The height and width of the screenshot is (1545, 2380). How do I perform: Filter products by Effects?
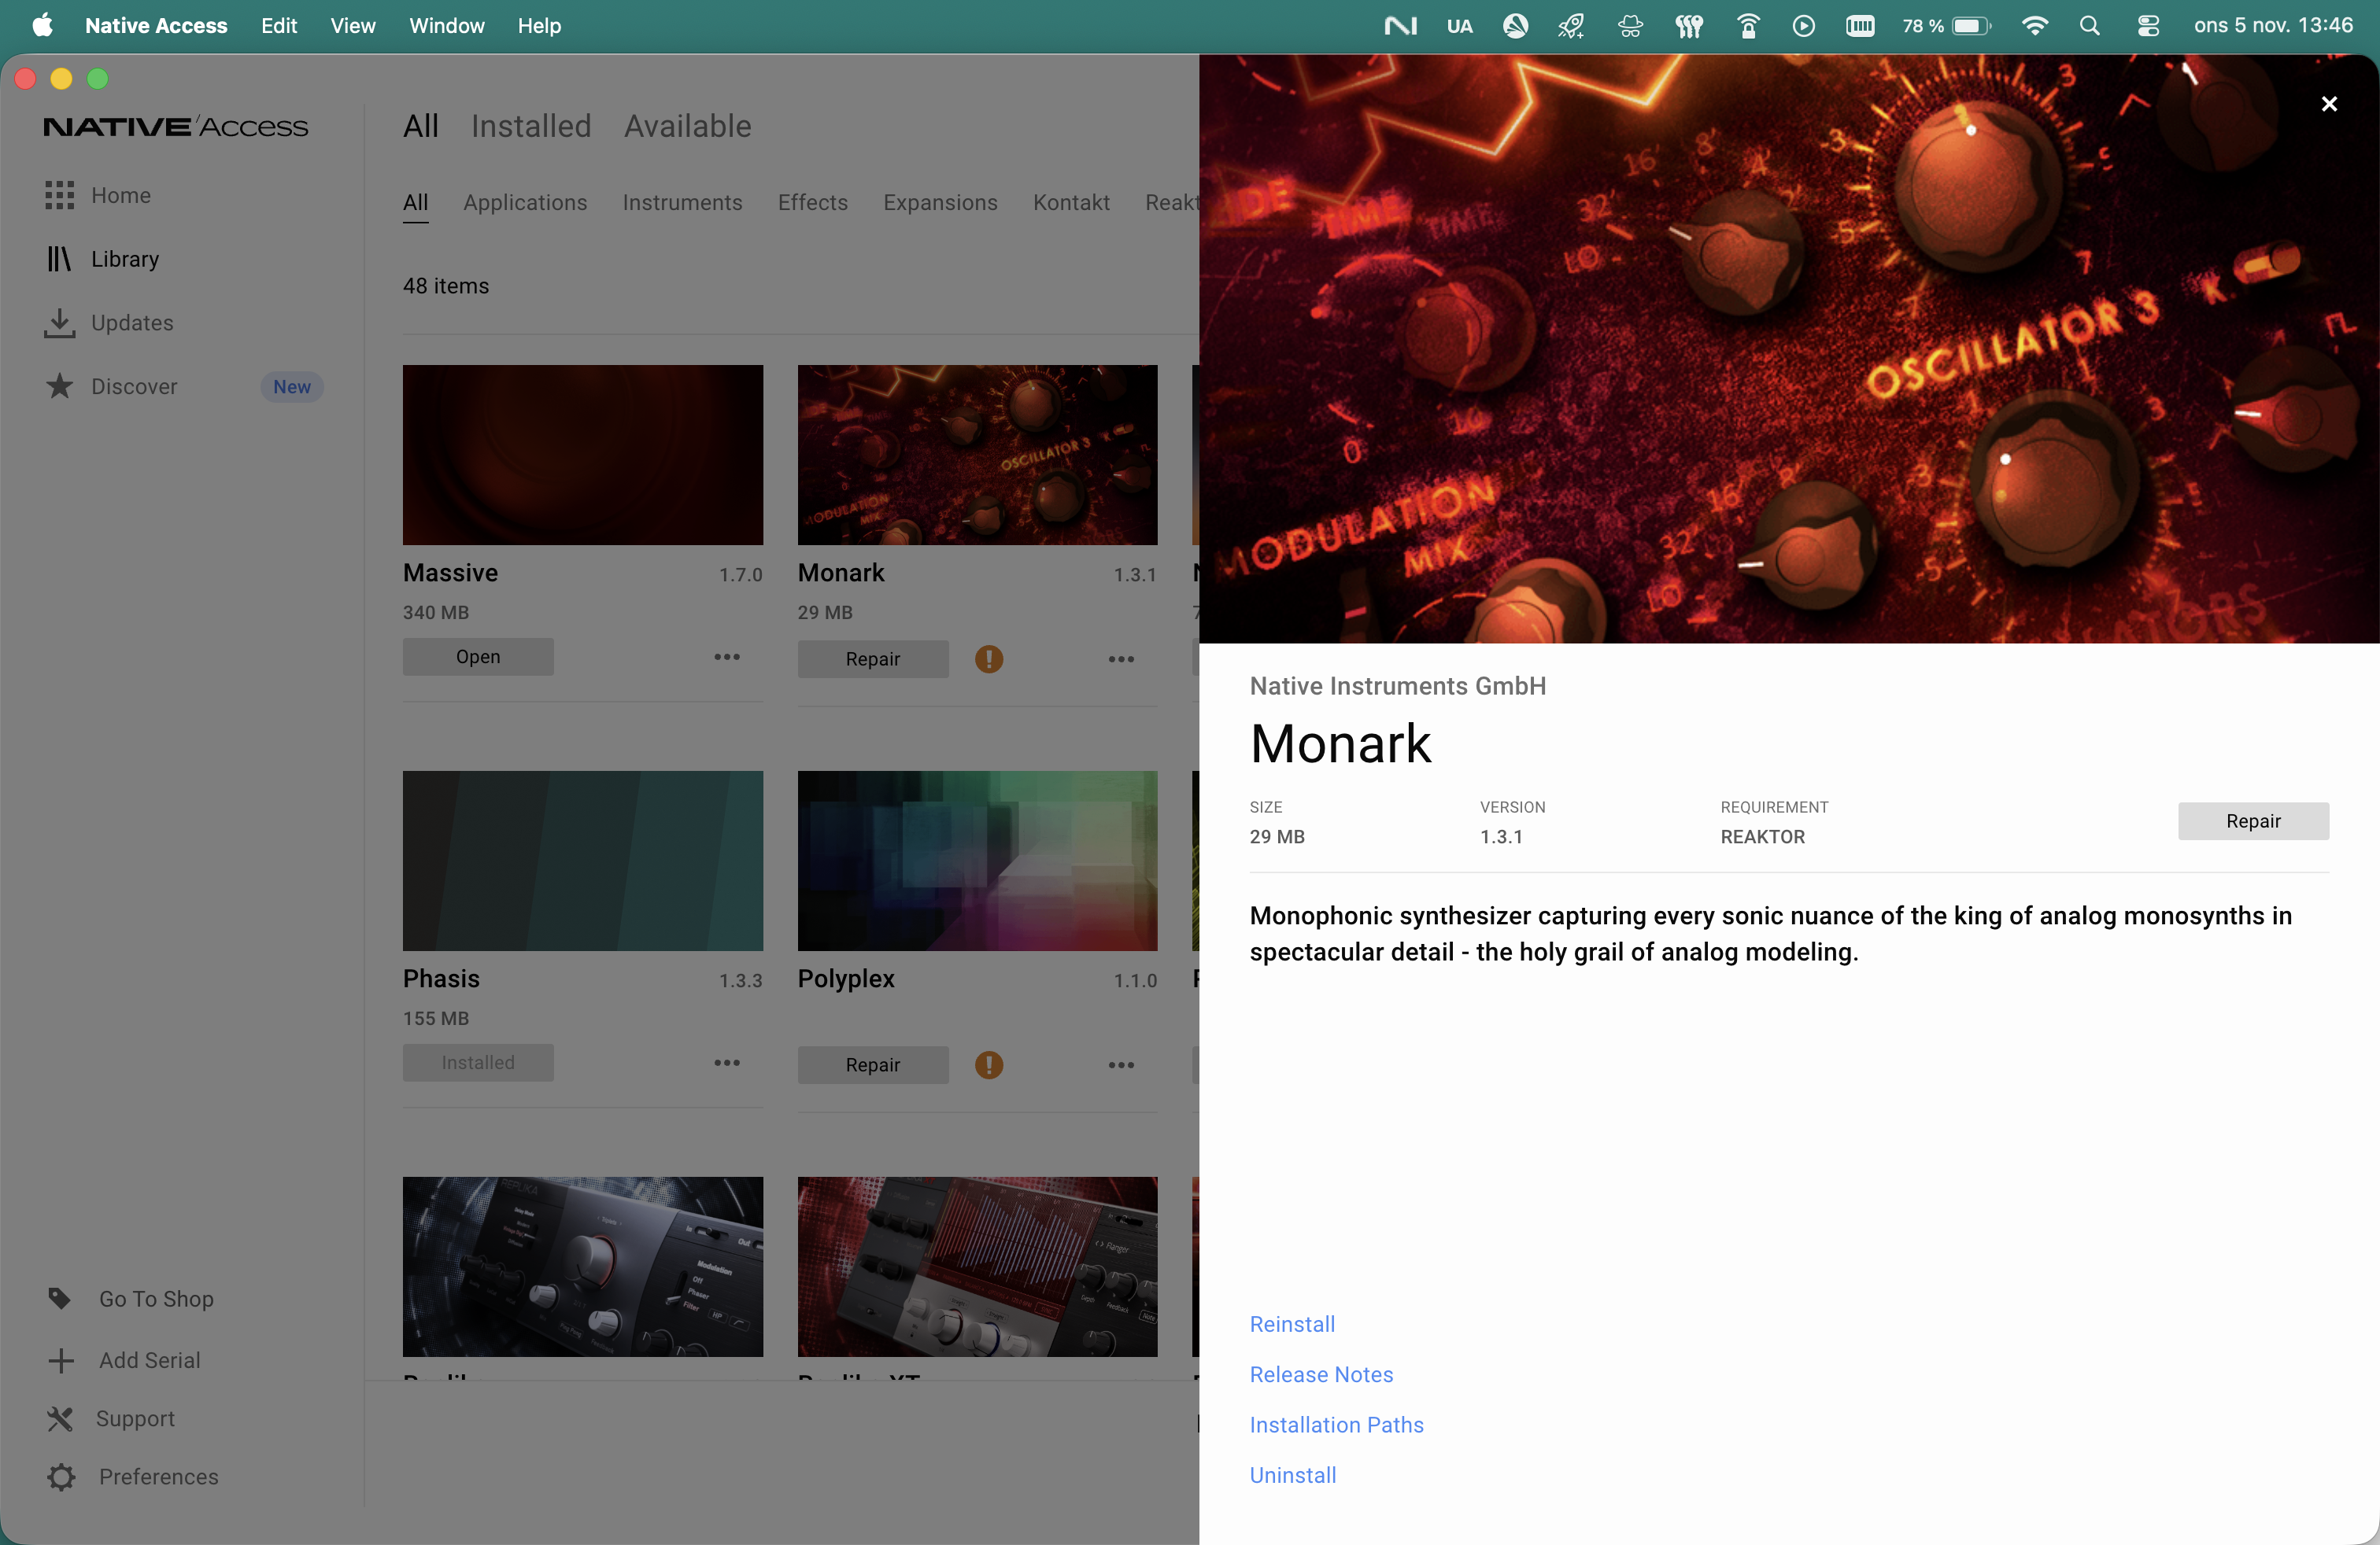812,202
